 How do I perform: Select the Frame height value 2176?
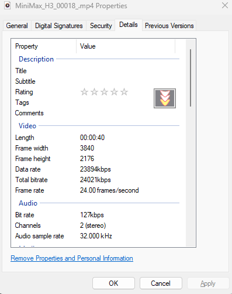click(x=87, y=159)
